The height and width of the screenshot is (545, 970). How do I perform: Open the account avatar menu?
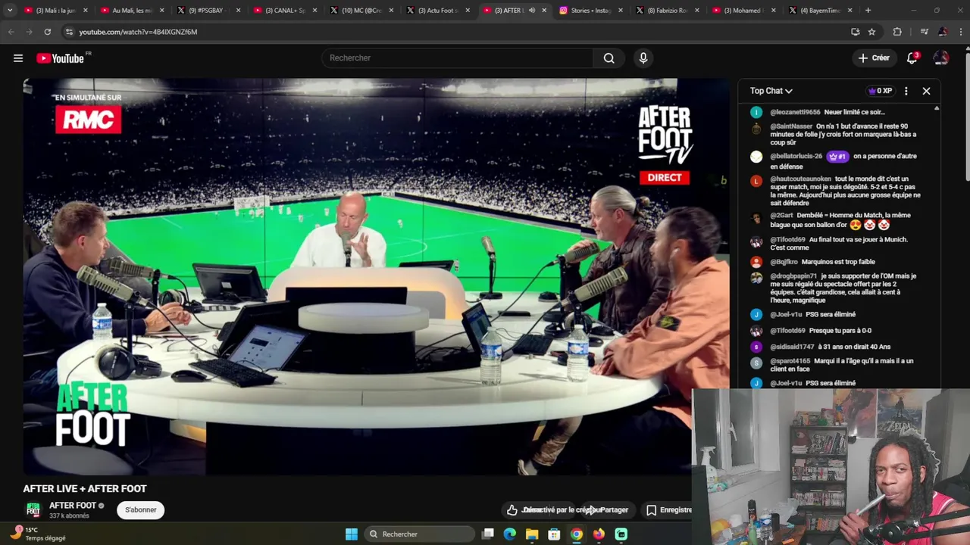[x=940, y=58]
